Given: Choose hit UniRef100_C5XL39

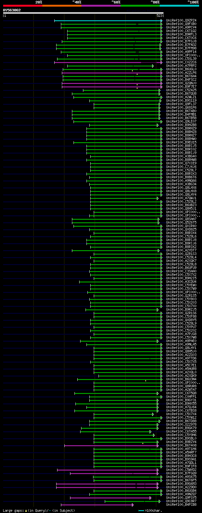Looking at the screenshot, I should tap(181, 59).
